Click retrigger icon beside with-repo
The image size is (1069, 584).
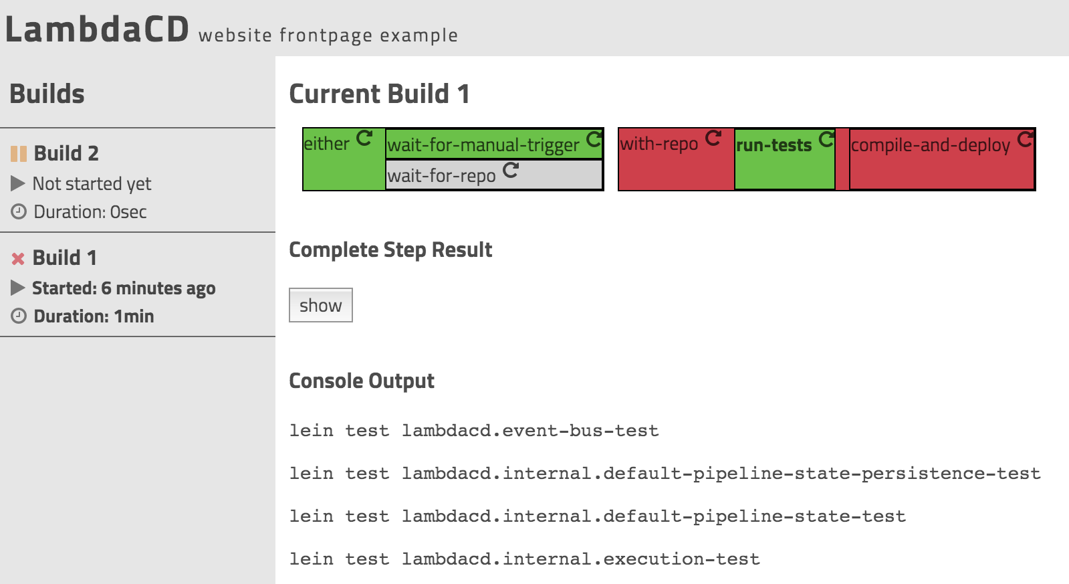click(713, 138)
